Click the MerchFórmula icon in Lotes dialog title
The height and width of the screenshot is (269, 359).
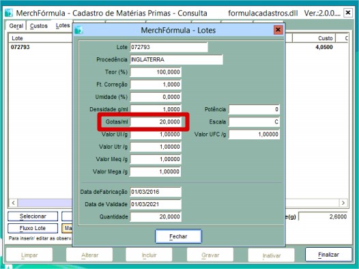tap(78, 30)
